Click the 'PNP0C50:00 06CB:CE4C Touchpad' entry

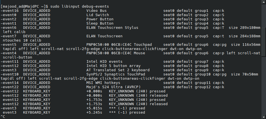coord(119,45)
